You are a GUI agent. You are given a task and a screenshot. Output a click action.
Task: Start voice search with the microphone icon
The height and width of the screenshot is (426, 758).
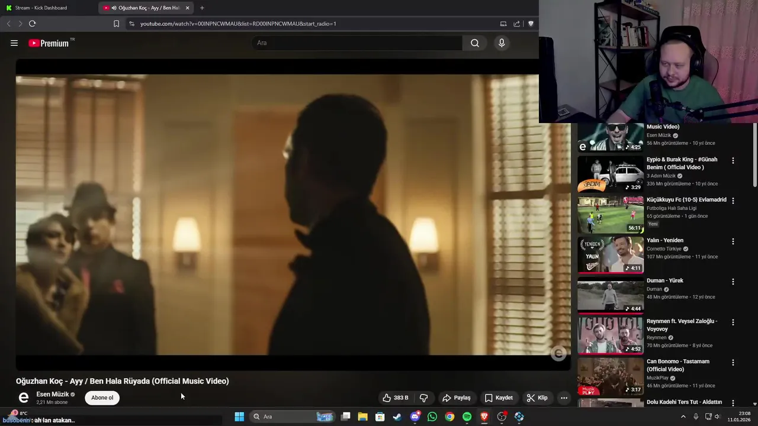502,43
